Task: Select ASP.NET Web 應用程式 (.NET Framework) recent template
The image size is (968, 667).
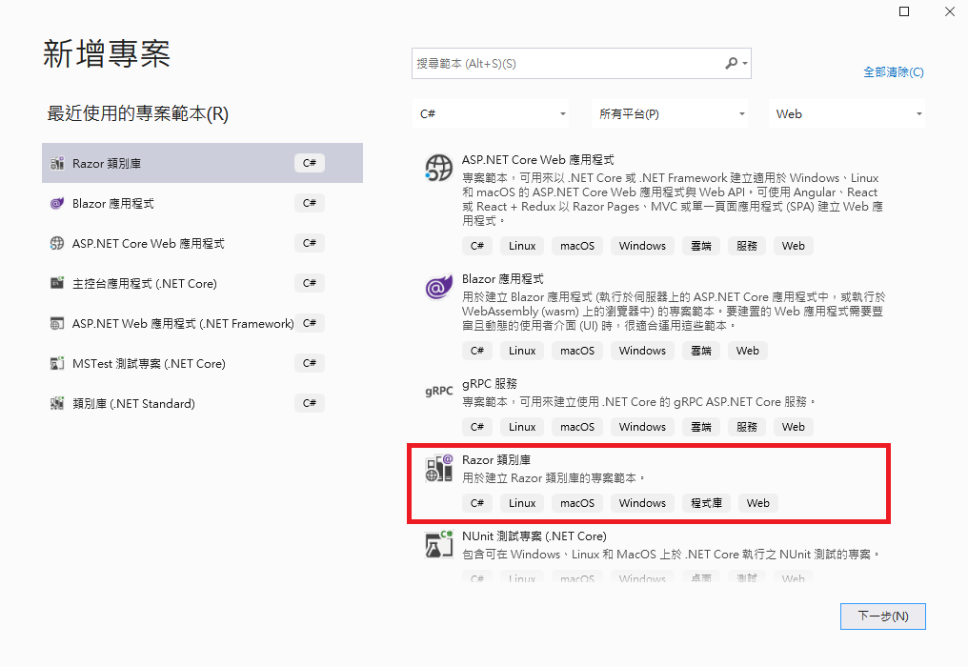Action: 203,323
